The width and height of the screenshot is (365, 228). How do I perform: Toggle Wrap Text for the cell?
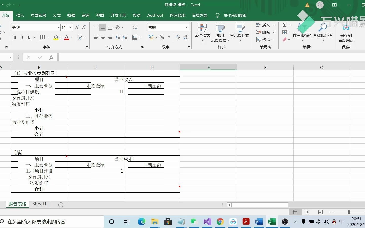coord(135,27)
